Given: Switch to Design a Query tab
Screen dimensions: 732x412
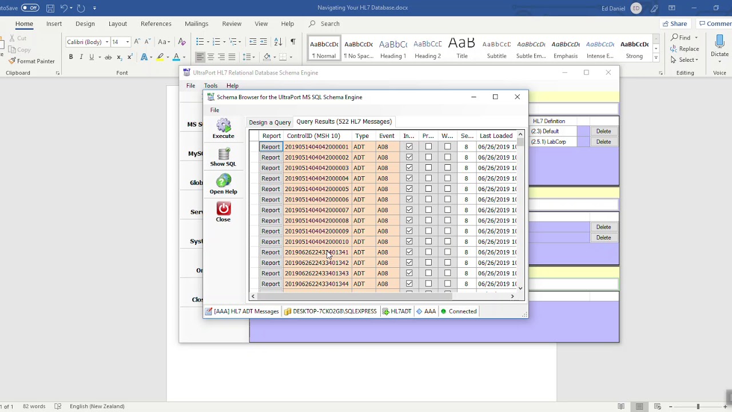Looking at the screenshot, I should point(270,122).
